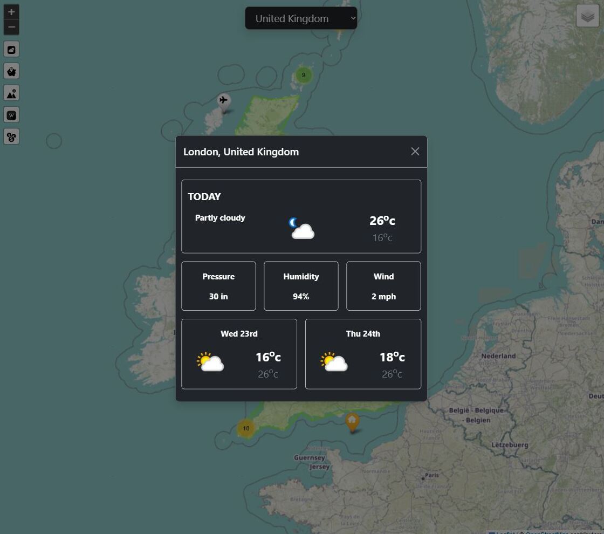Open the mountain images gallery button

11,93
